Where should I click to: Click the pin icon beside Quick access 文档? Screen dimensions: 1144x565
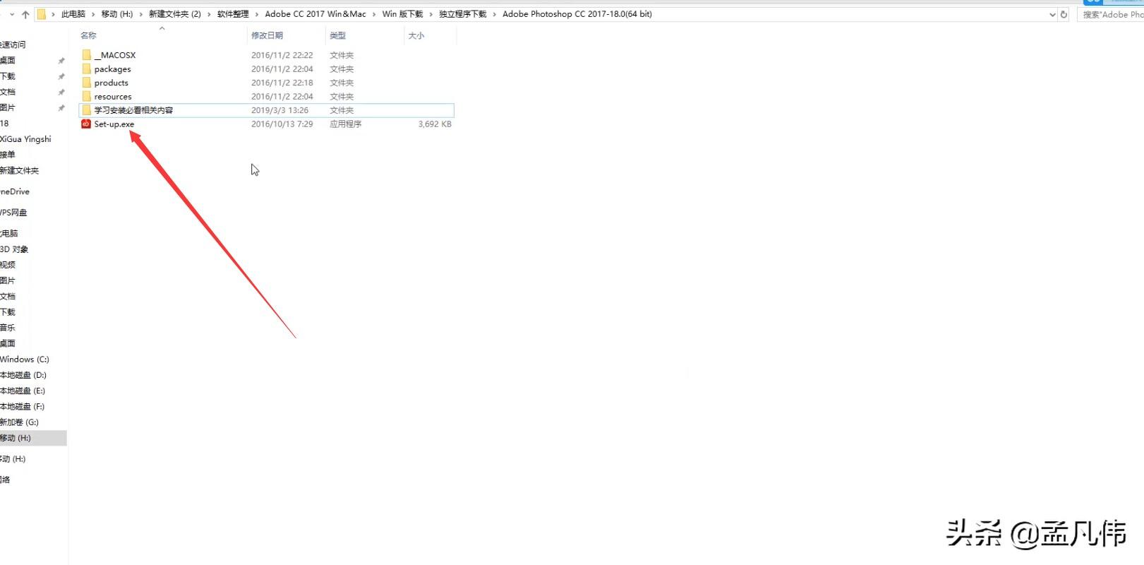point(61,92)
